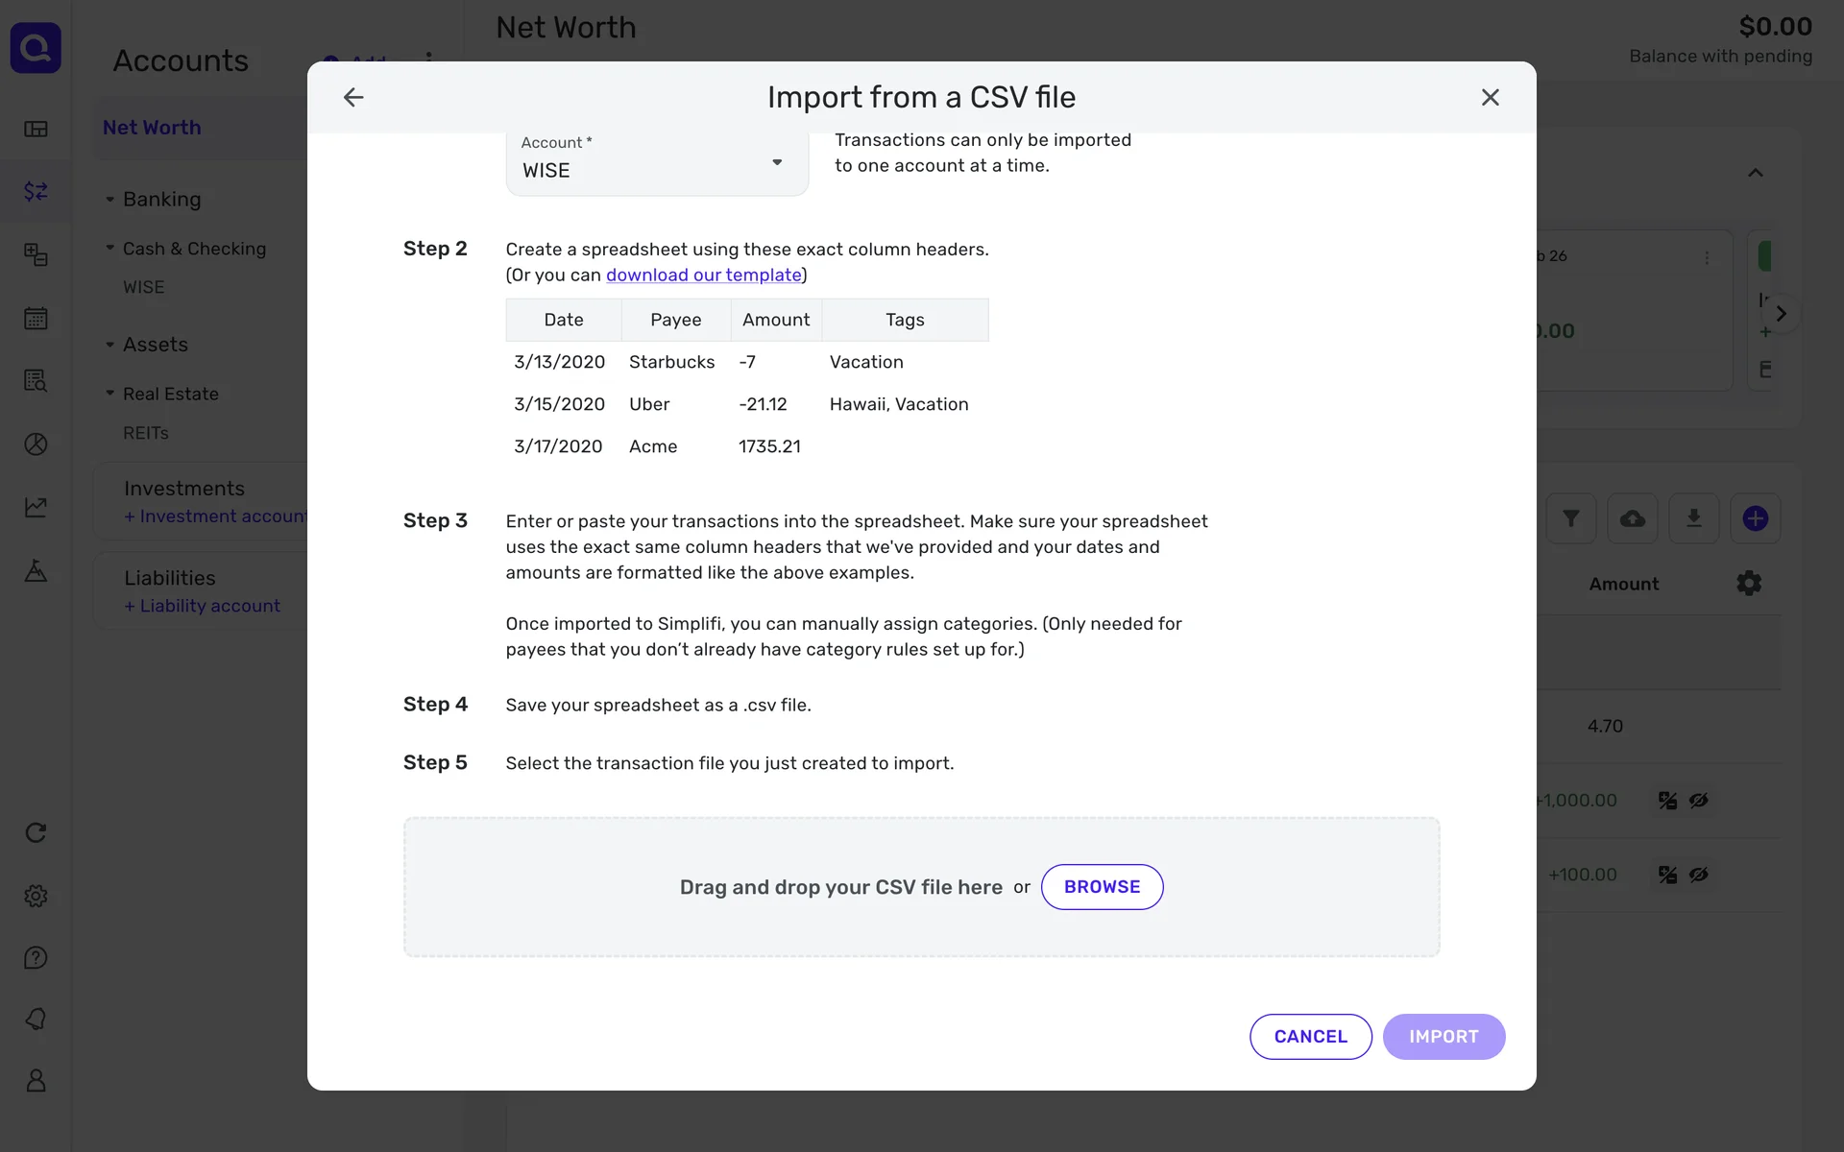Viewport: 1844px width, 1152px height.
Task: Open the Investments line chart icon
Action: [x=36, y=507]
